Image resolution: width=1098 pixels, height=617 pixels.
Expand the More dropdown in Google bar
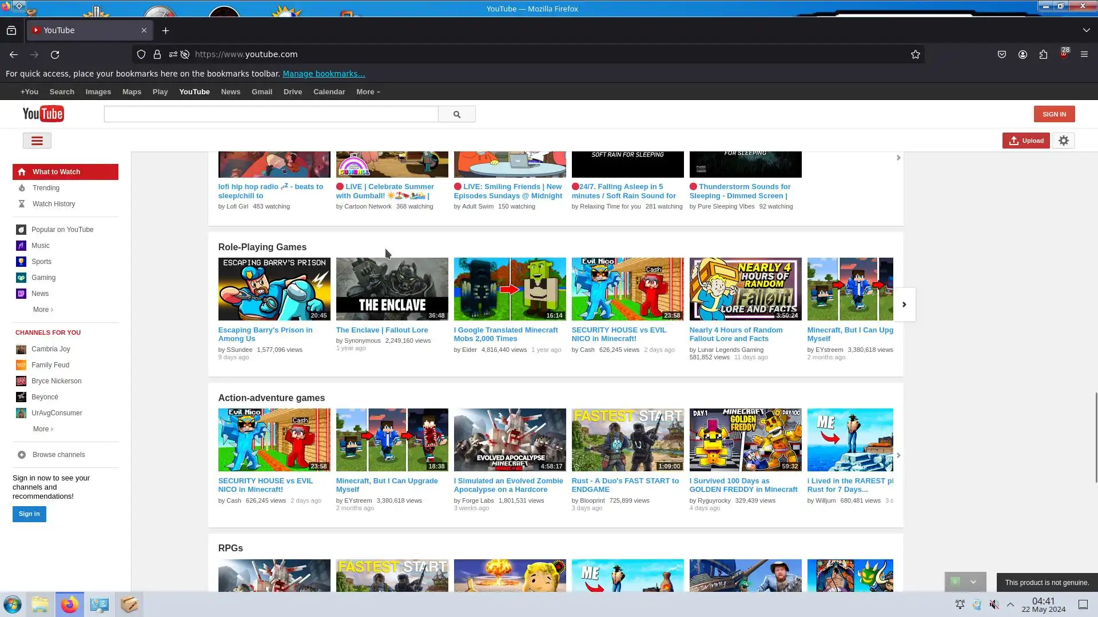[368, 92]
